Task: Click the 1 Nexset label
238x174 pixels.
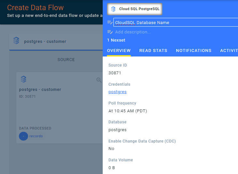Action: (116, 40)
